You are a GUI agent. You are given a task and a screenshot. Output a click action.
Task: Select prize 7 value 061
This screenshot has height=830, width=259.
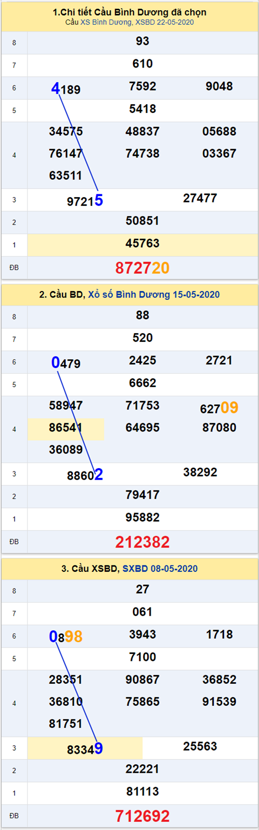point(142,612)
